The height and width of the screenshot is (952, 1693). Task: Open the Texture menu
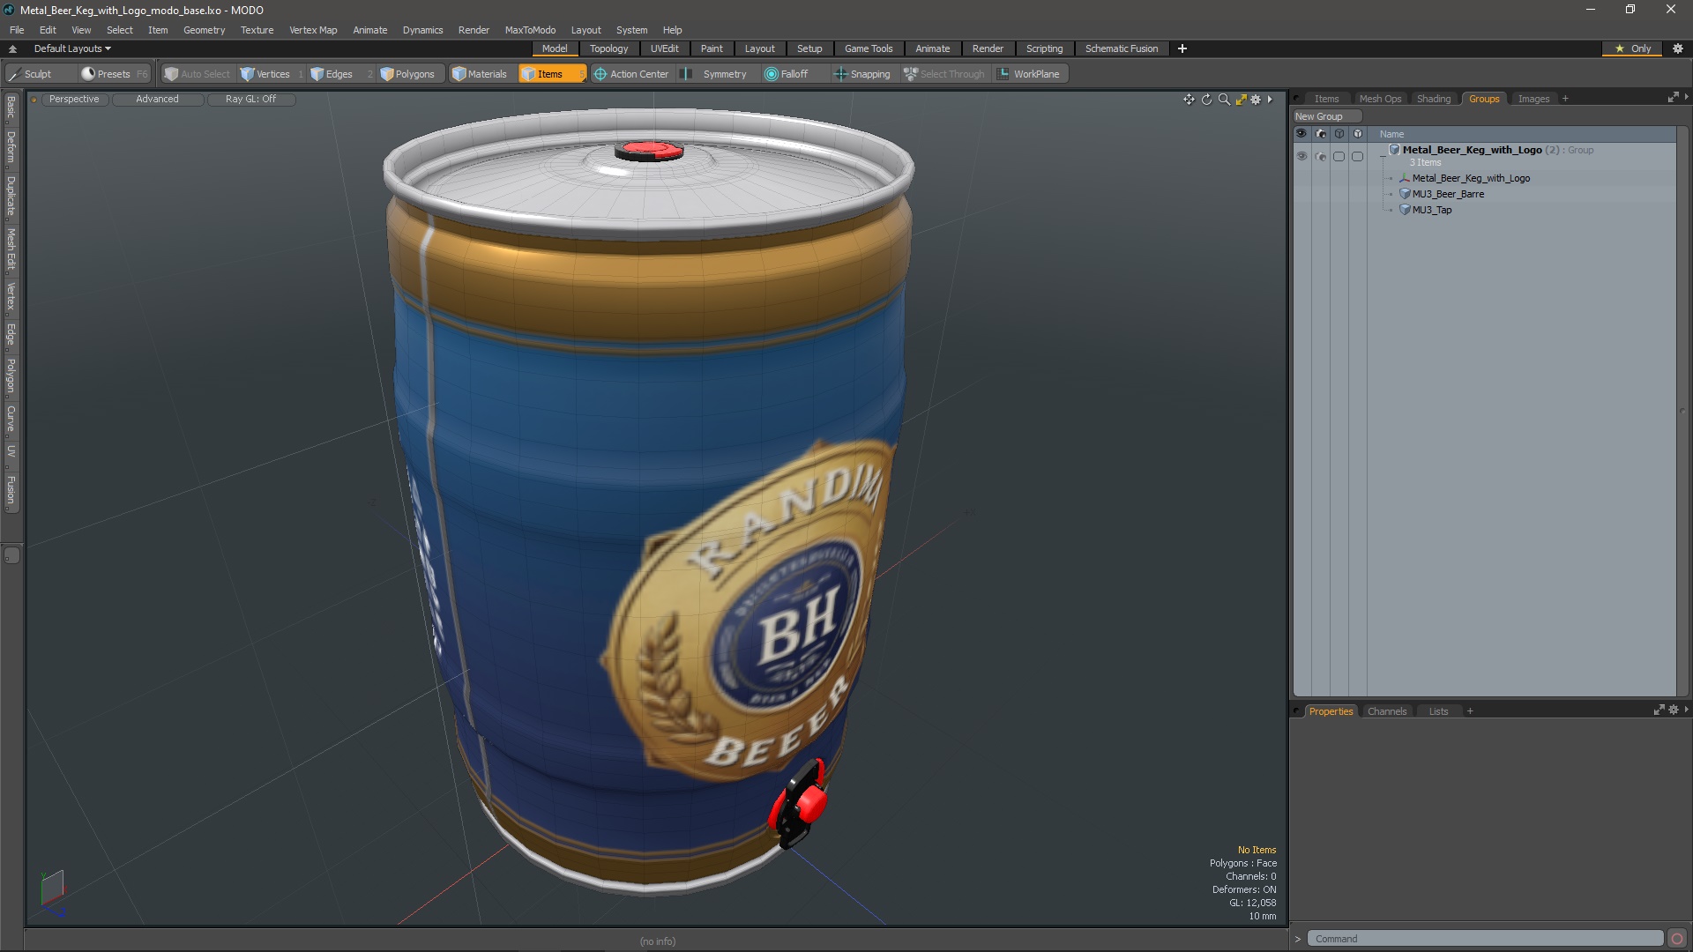click(257, 30)
